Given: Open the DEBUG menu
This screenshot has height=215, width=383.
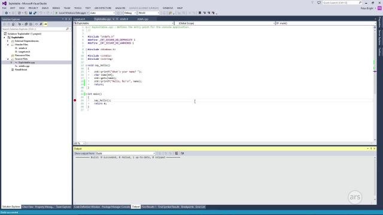Looking at the screenshot, I should click(x=56, y=8).
